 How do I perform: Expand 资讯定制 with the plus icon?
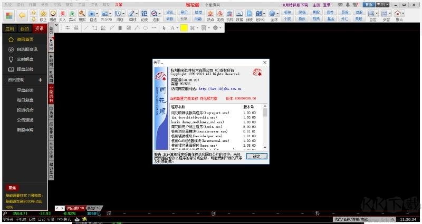click(x=40, y=80)
